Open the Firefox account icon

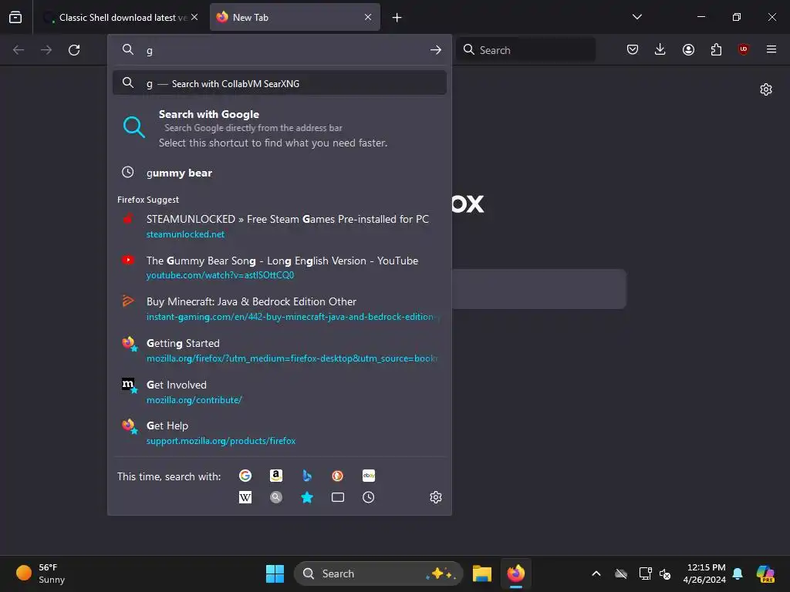tap(688, 49)
